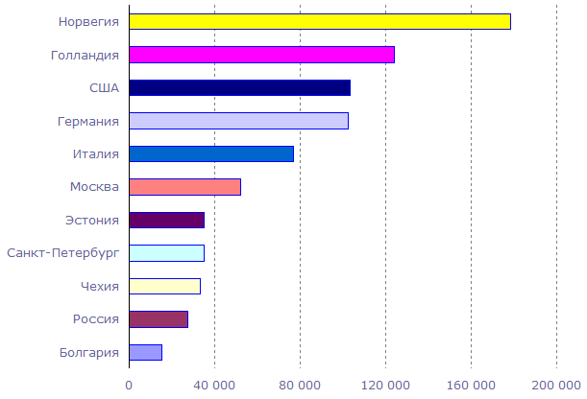This screenshot has width=587, height=399.
Task: Select the maroon Россия bar
Action: (159, 319)
